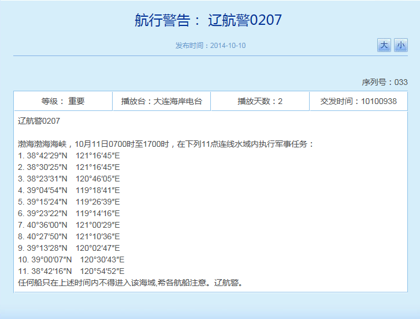Select the 交发时间 10100938 cell
The width and height of the screenshot is (420, 319).
[x=358, y=101]
